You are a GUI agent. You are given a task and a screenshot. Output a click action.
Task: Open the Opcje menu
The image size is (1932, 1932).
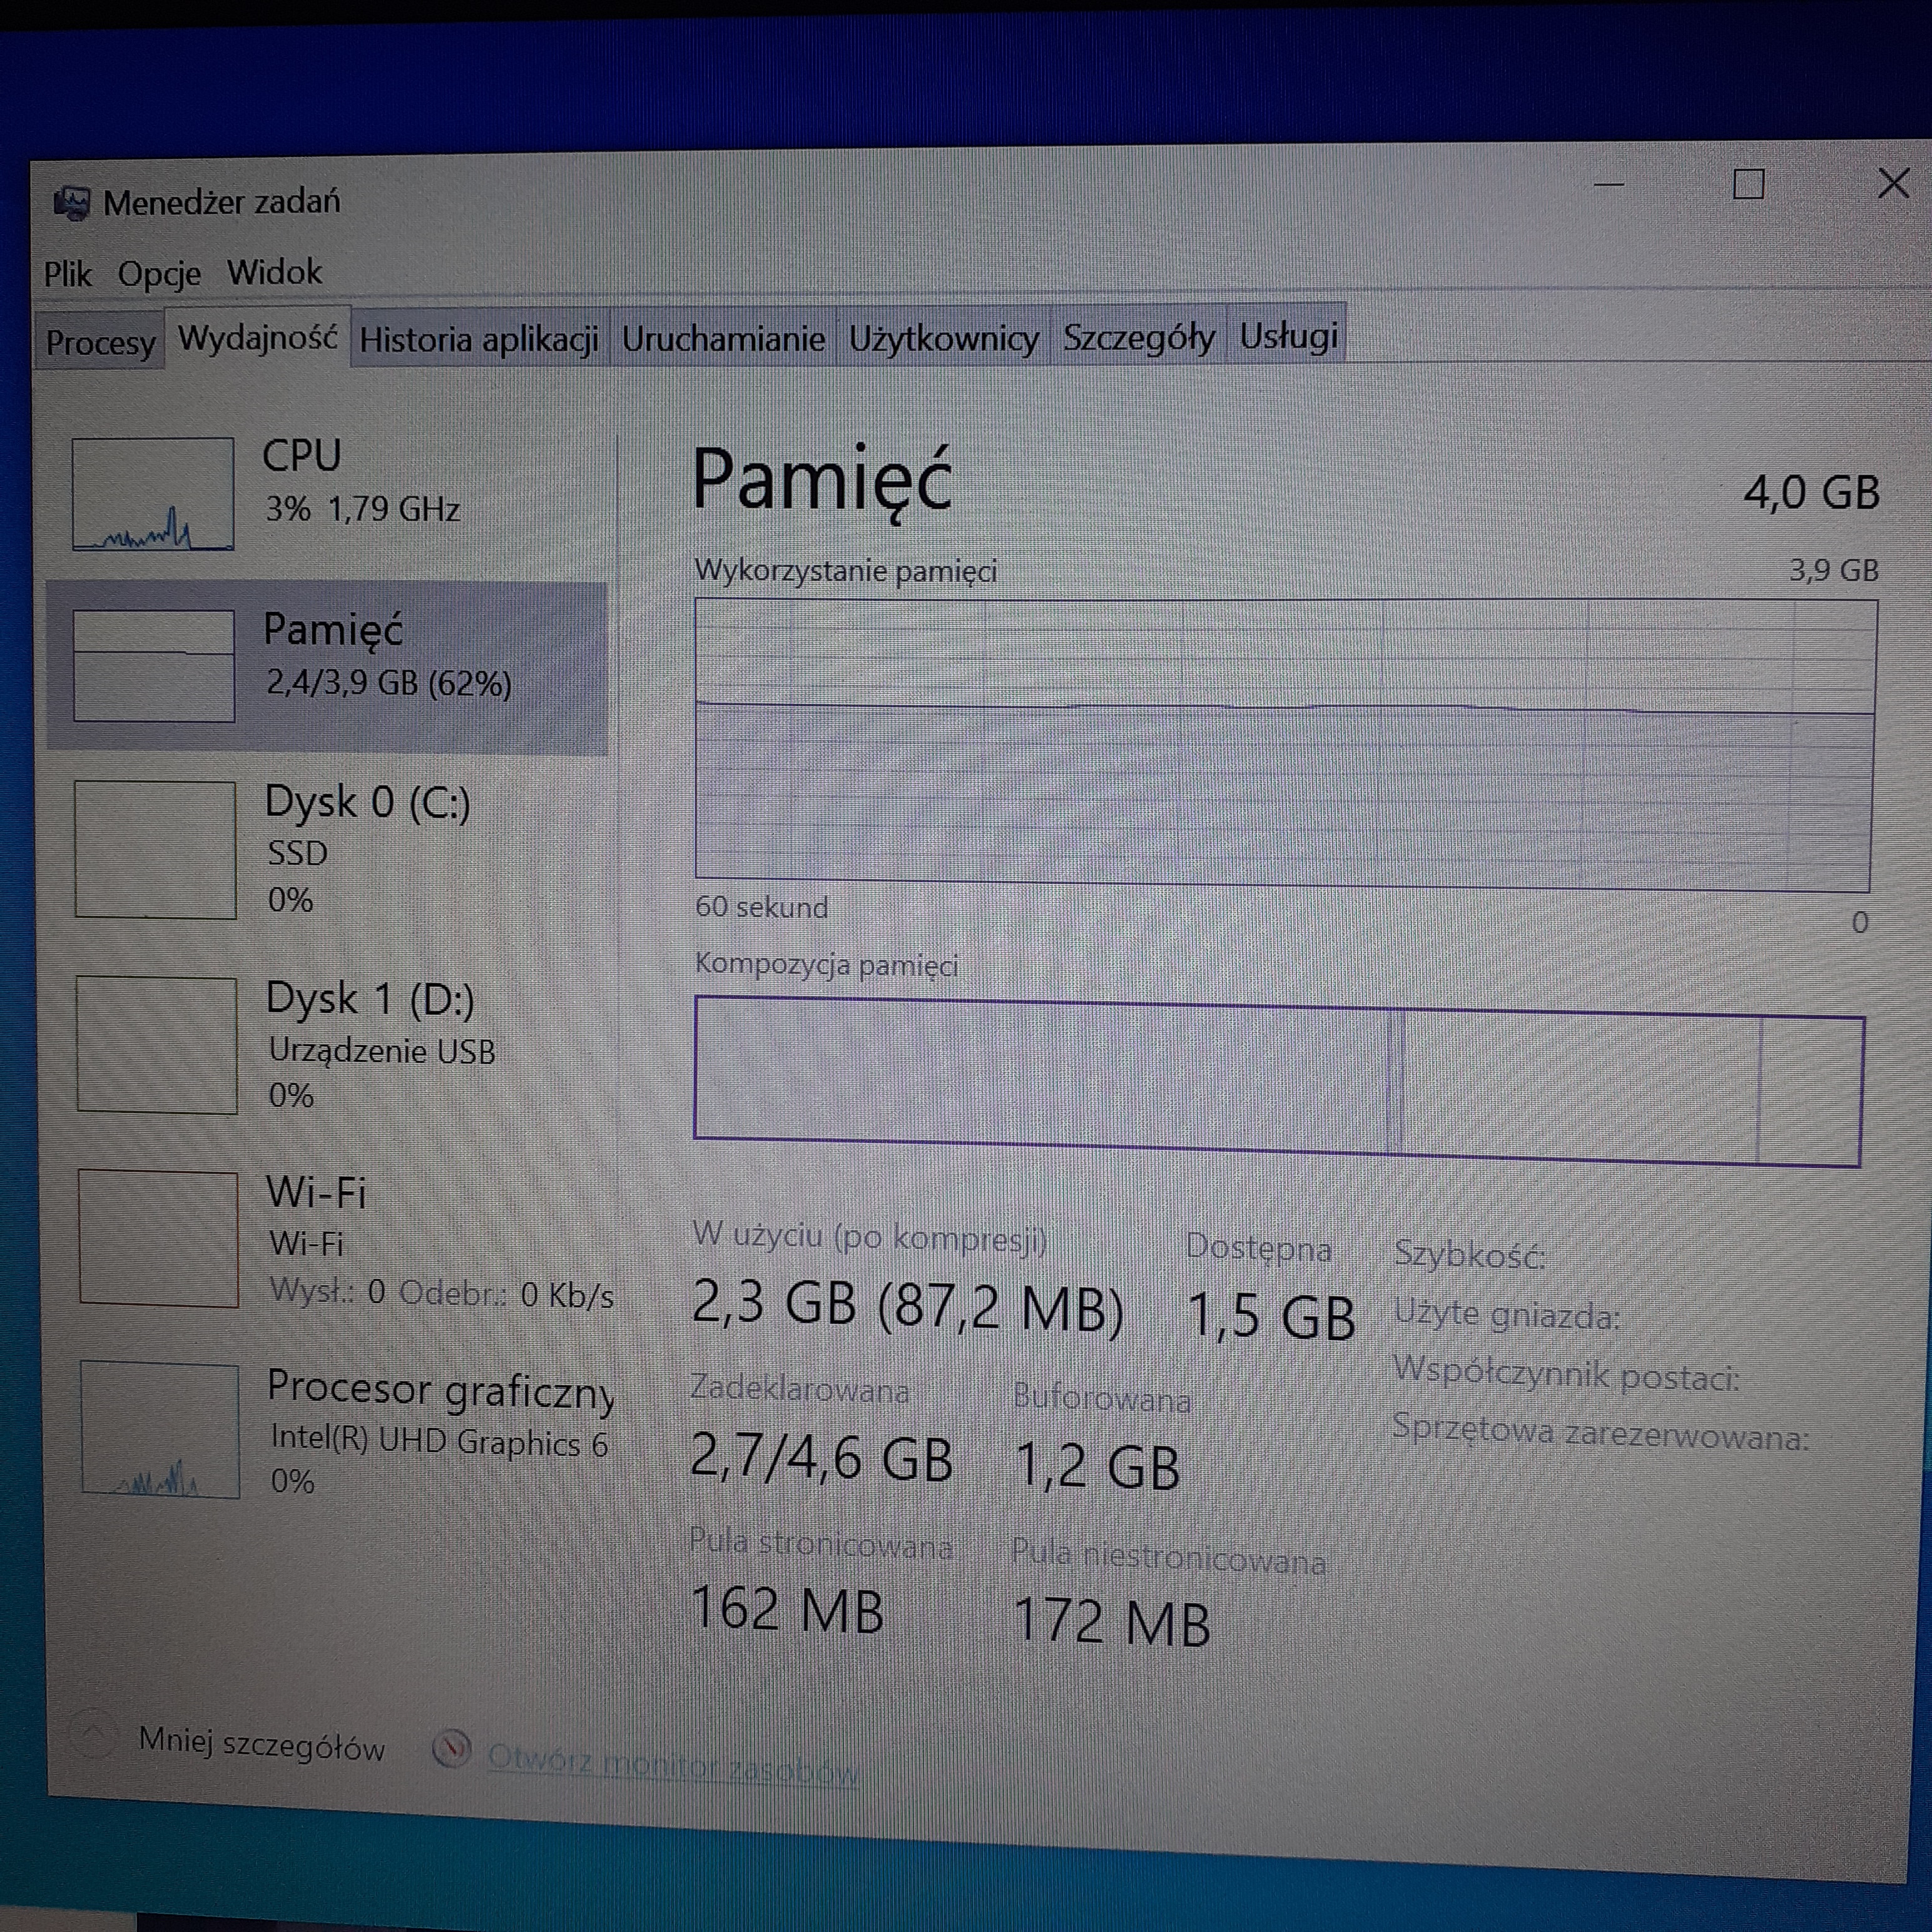[x=159, y=274]
